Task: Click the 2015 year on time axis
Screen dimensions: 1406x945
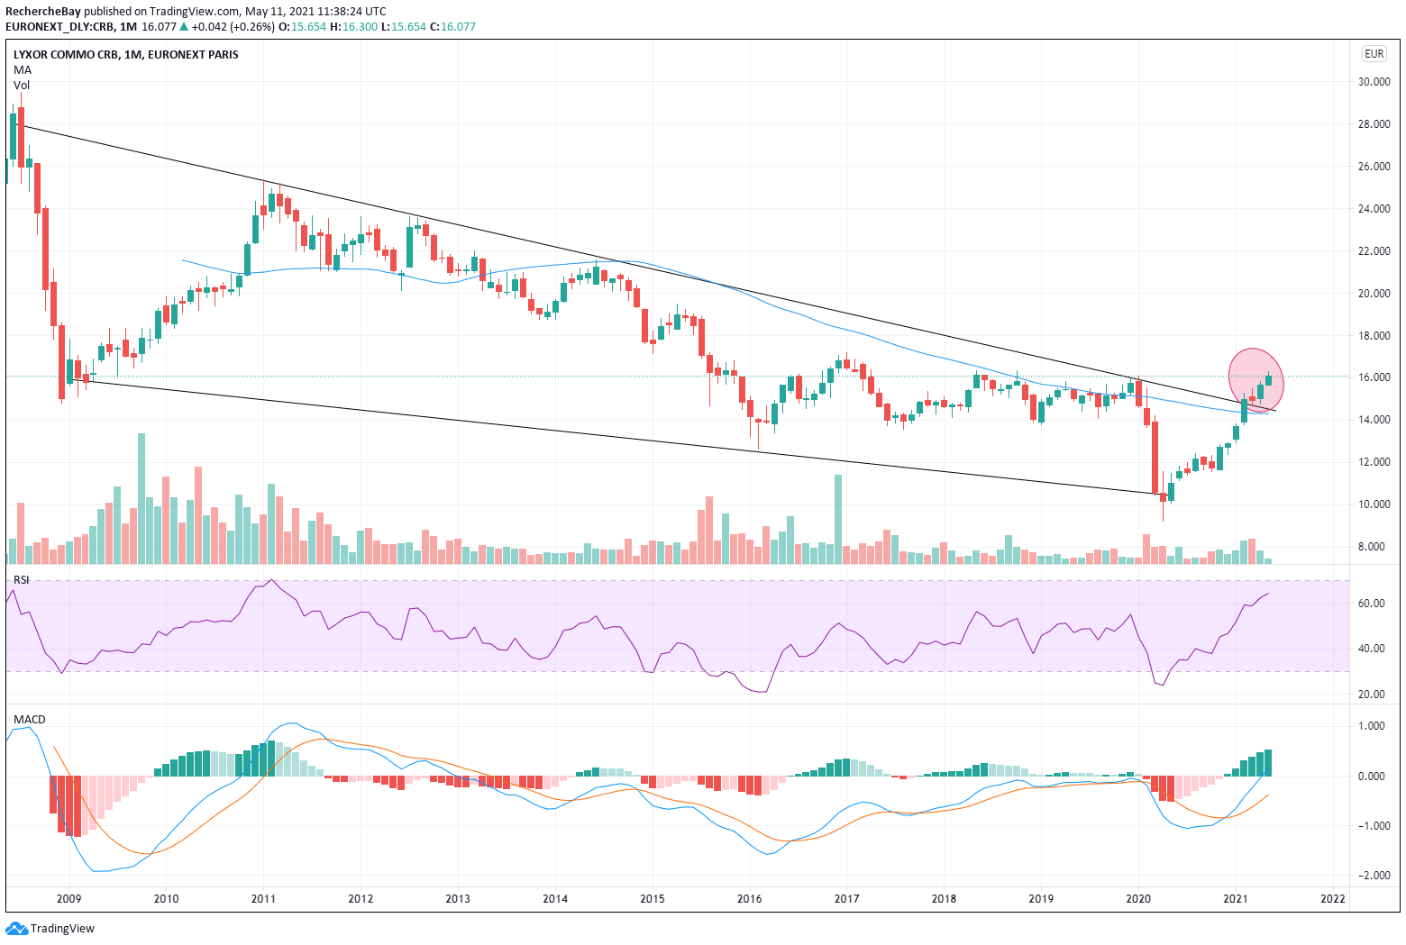Action: point(653,899)
